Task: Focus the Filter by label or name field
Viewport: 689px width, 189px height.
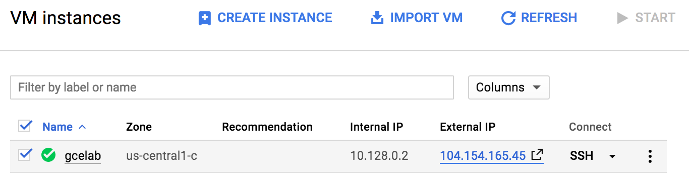Action: point(232,87)
